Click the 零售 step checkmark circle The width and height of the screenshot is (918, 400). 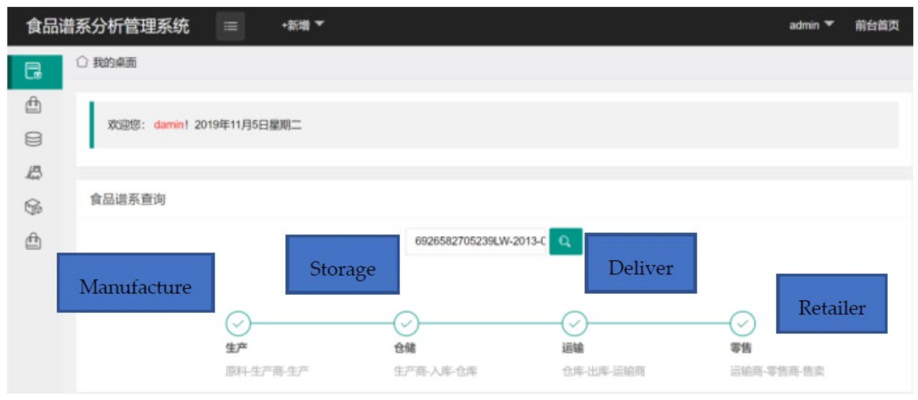click(x=742, y=323)
